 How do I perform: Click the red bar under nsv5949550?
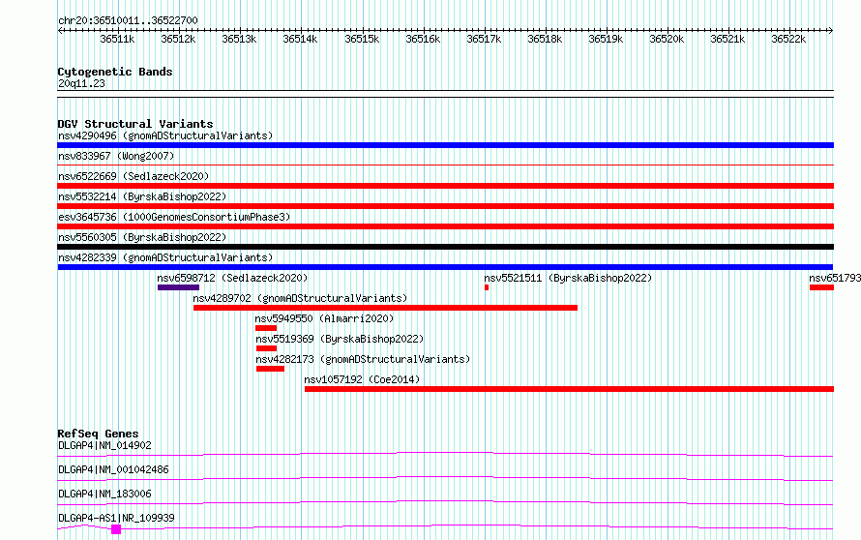coord(266,328)
